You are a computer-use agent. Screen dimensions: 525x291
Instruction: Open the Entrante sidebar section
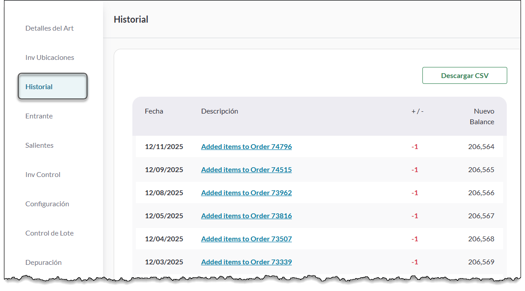[39, 116]
